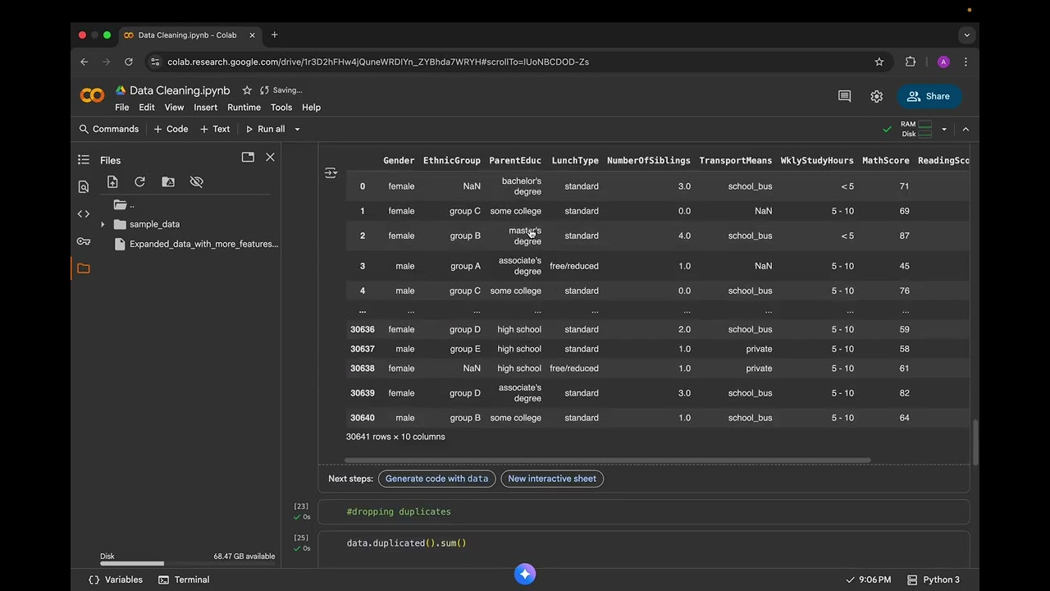Click New interactive sheet
This screenshot has height=591, width=1050.
click(552, 479)
